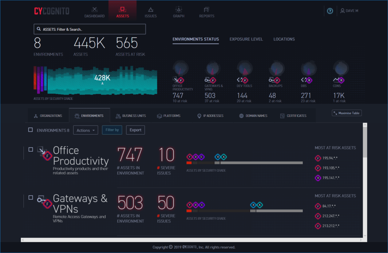The image size is (388, 253).
Task: Open the Platforms table tab
Action: [x=169, y=116]
